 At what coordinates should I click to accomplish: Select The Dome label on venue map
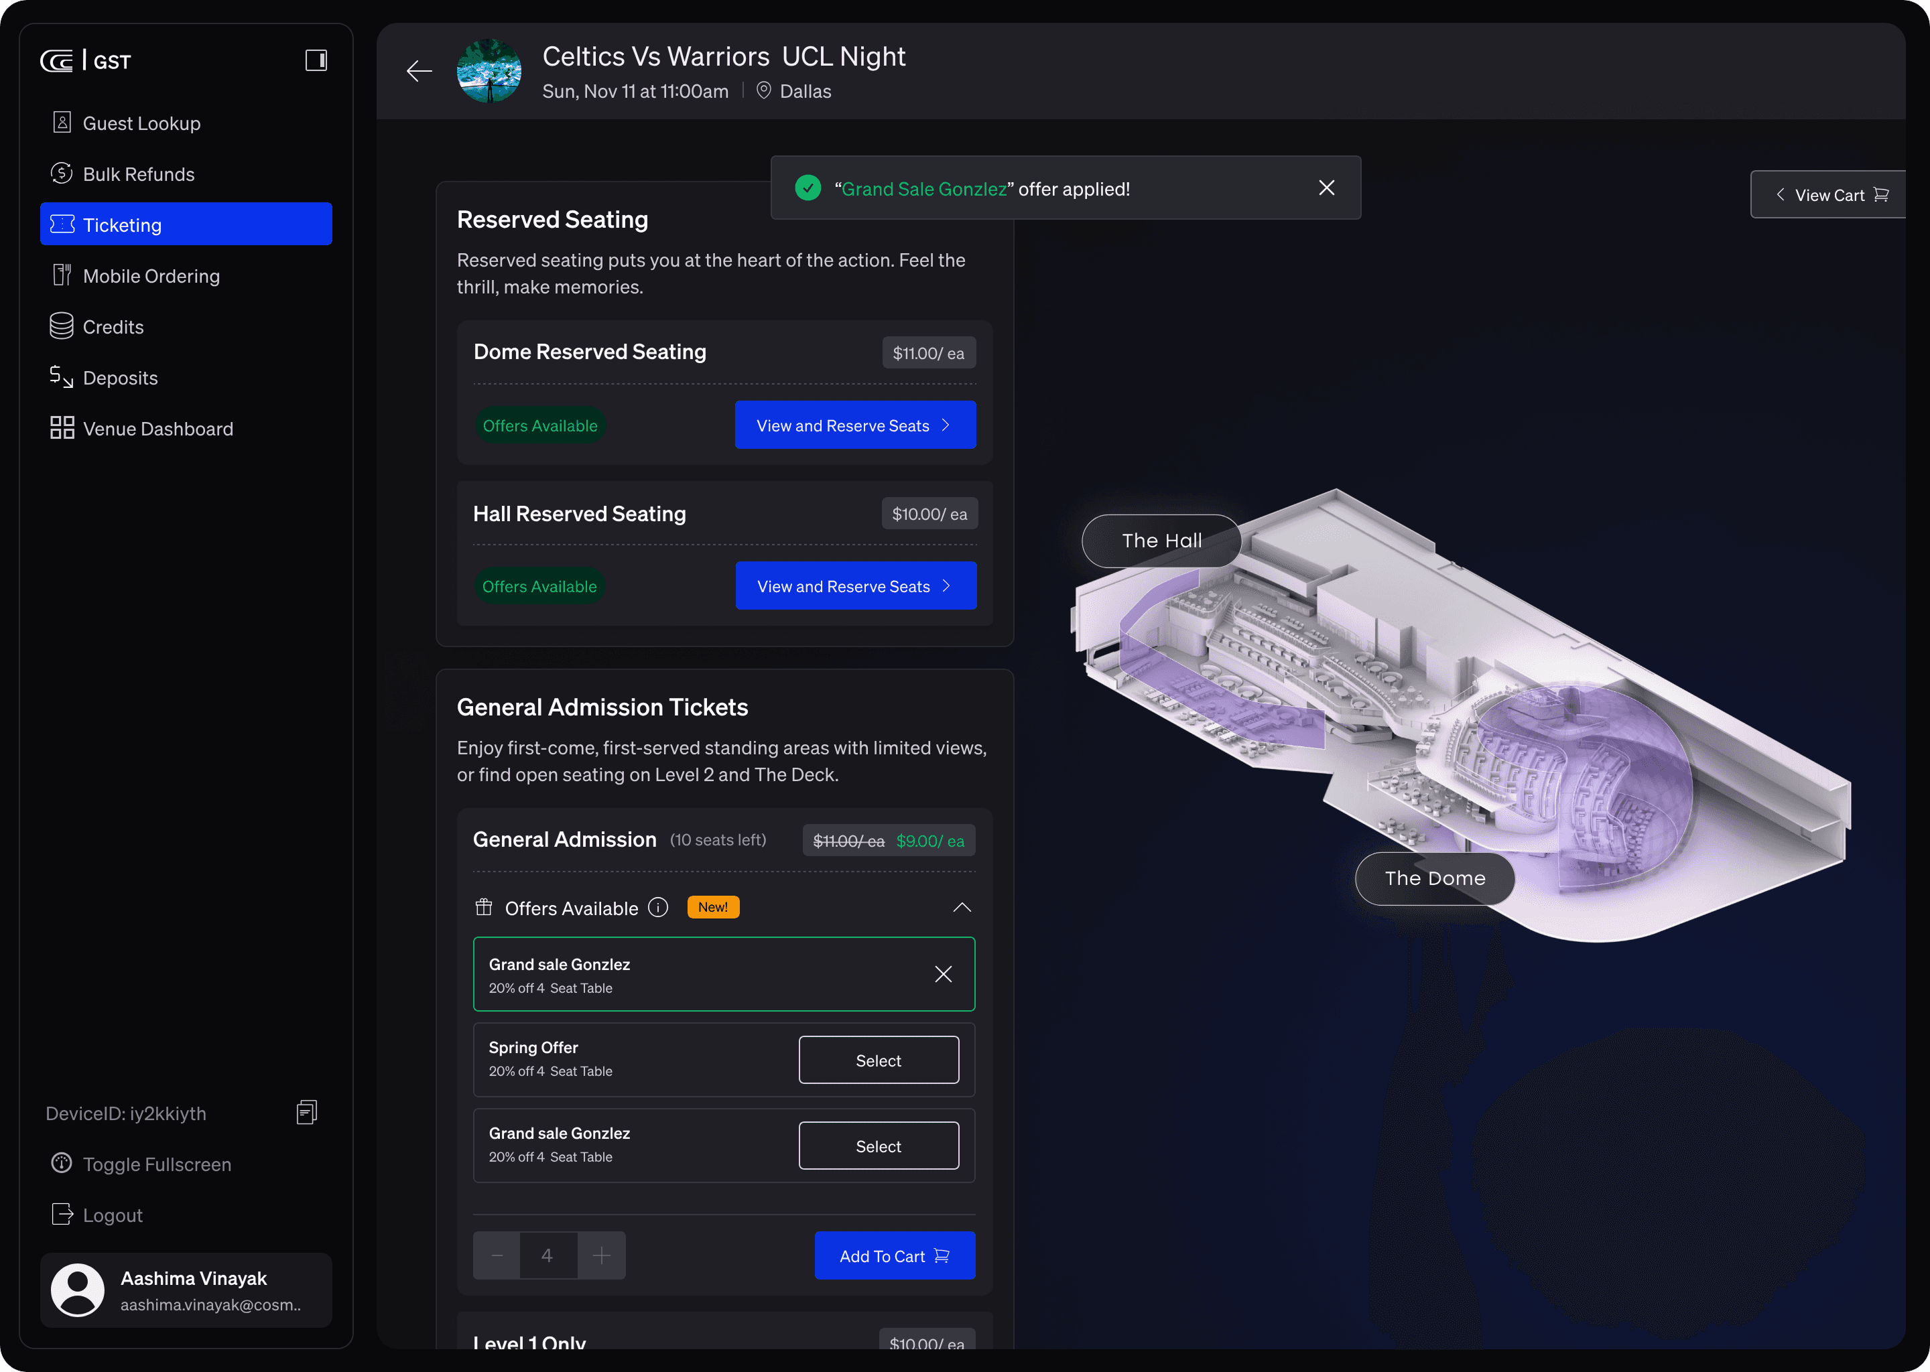click(1435, 879)
